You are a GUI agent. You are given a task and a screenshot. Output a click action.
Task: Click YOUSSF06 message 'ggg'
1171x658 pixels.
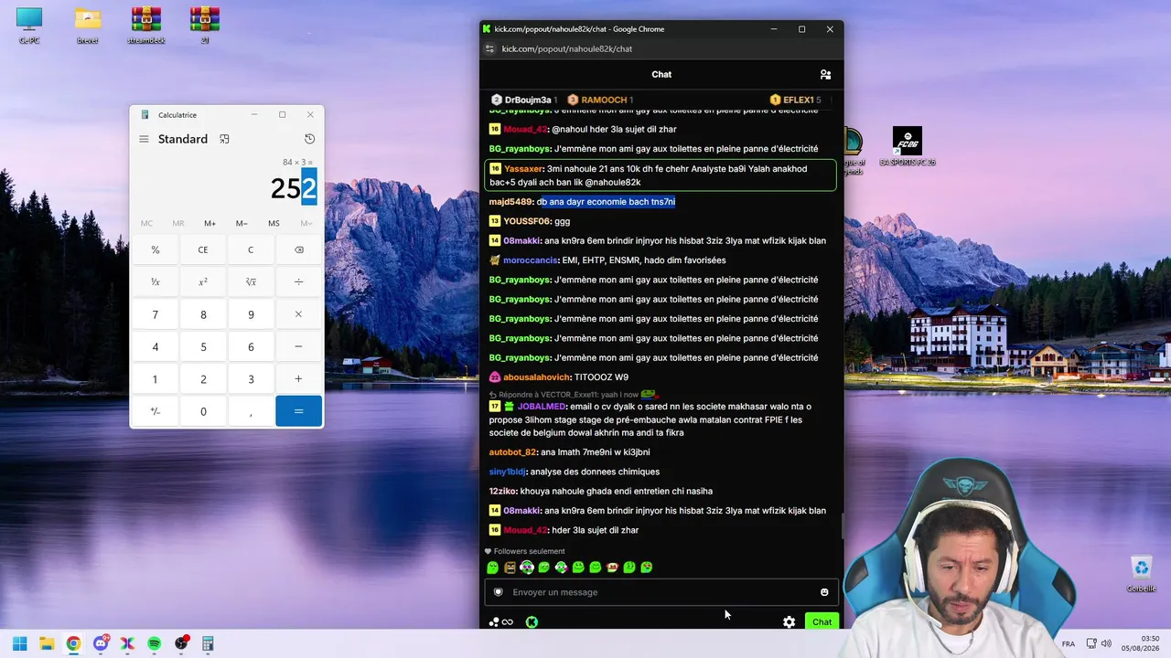(562, 221)
